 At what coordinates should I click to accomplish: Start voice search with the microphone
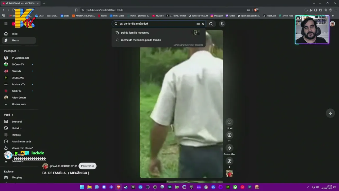222,24
